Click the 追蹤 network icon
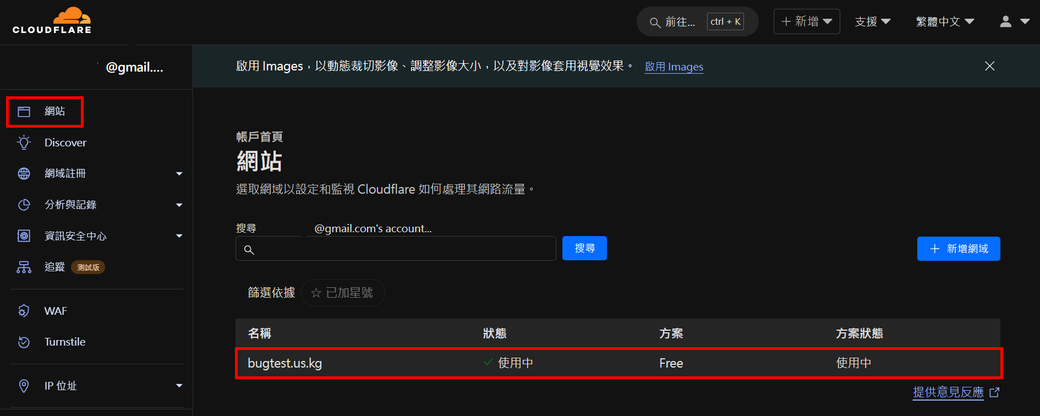Screen dimensions: 1040x416 pos(24,267)
